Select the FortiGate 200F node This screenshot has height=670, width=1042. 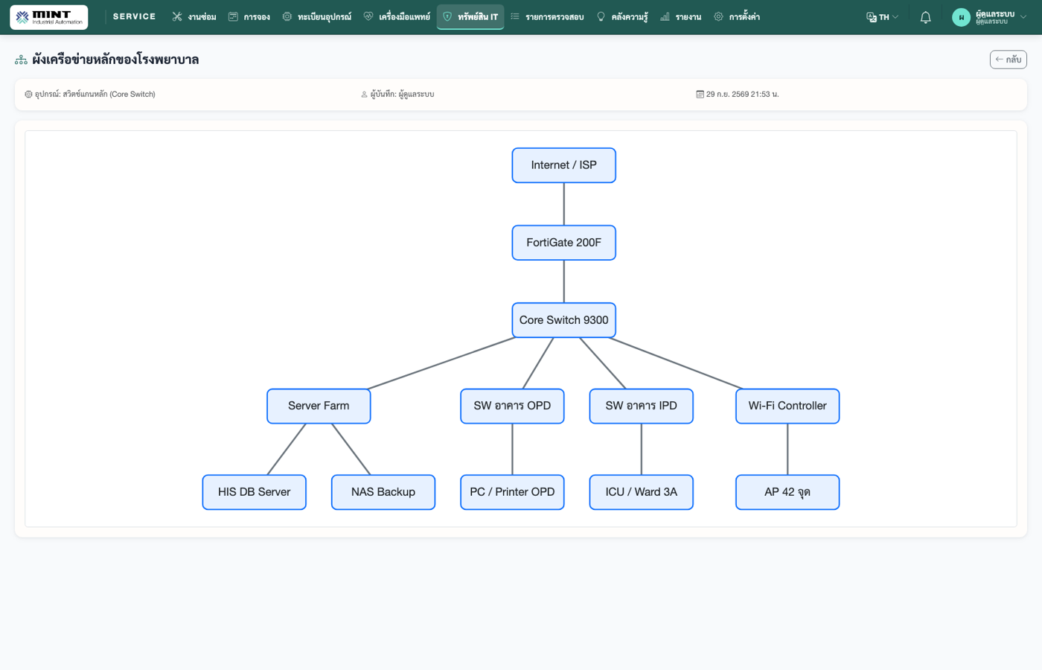(564, 243)
